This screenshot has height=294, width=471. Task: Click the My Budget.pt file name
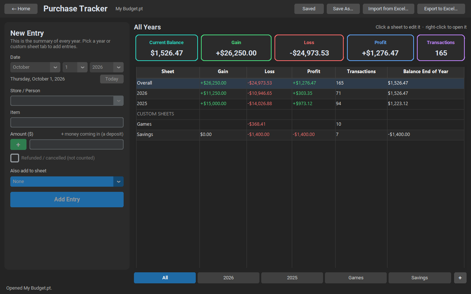click(129, 9)
